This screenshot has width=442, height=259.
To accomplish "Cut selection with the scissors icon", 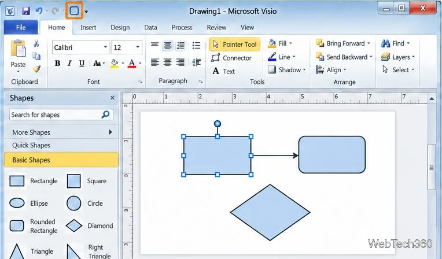I will point(36,43).
